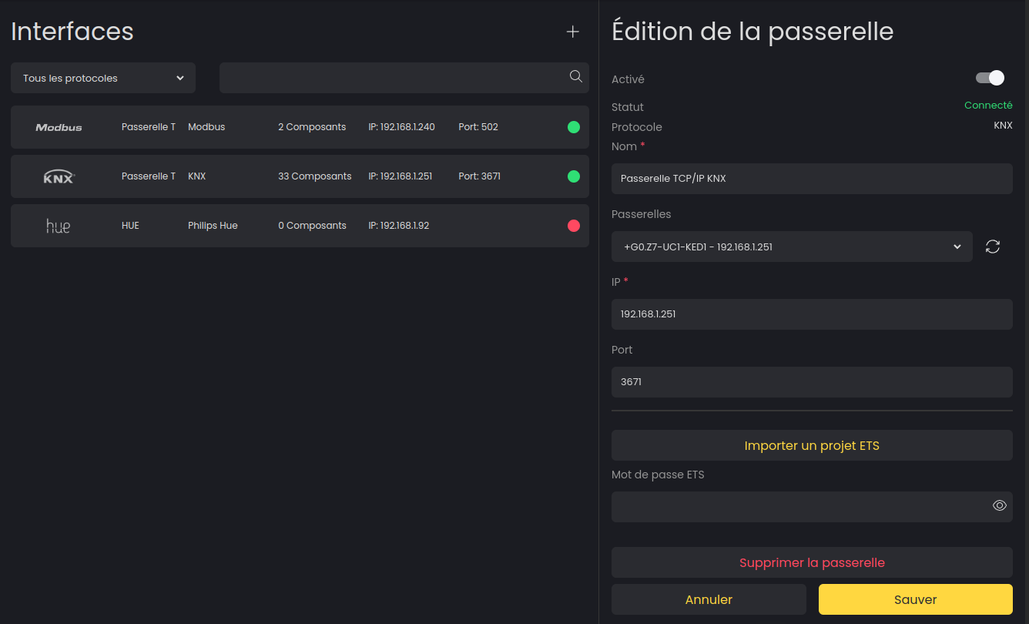1029x624 pixels.
Task: Click the Sauver button
Action: pos(915,599)
